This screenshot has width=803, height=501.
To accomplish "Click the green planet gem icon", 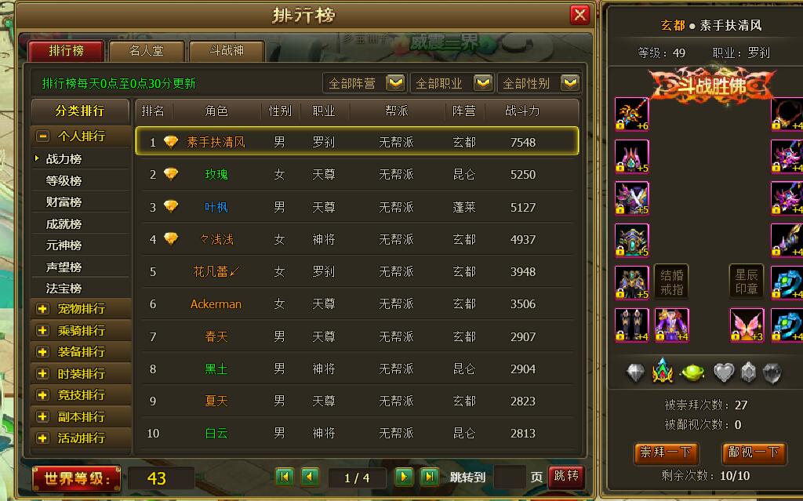I will point(692,372).
